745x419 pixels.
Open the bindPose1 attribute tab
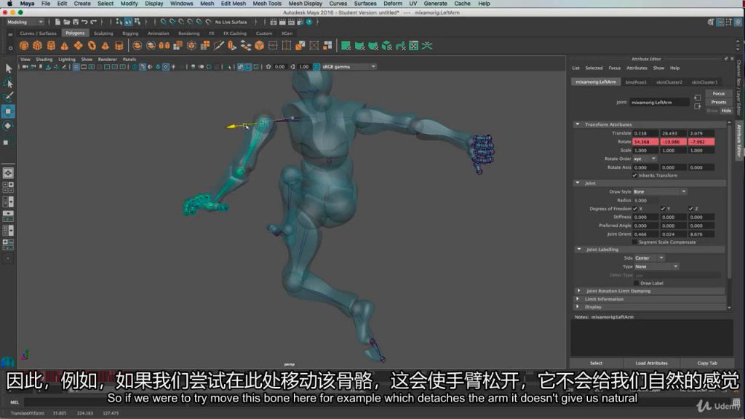pyautogui.click(x=636, y=82)
